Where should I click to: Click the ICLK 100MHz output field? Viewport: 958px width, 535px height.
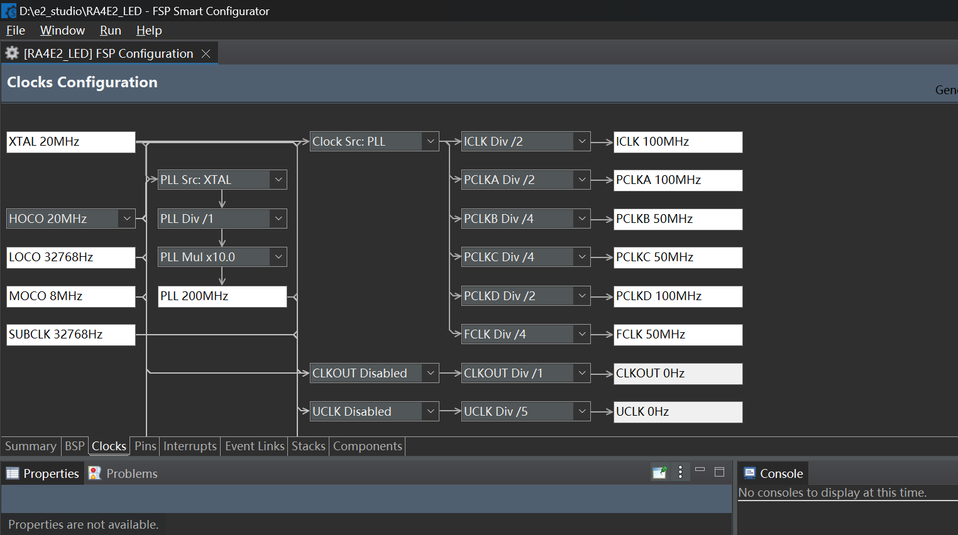coord(678,142)
